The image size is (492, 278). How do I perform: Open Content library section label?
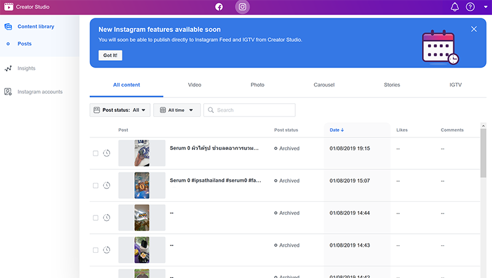(36, 26)
